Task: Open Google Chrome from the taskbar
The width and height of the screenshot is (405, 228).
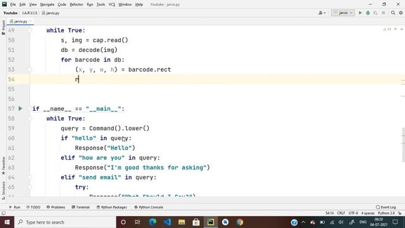Action: point(240,222)
